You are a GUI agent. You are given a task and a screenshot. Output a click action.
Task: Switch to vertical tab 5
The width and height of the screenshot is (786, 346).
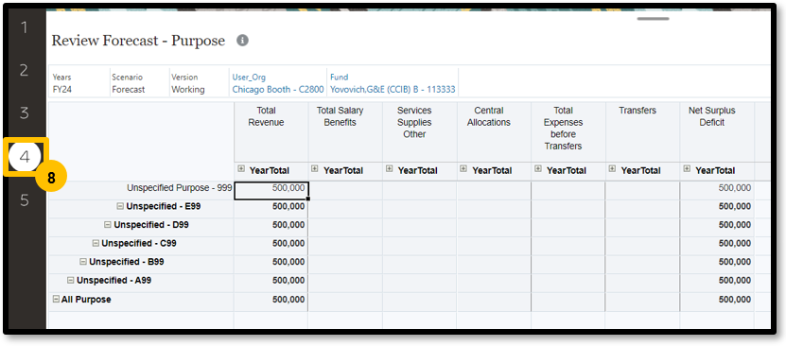tap(24, 200)
